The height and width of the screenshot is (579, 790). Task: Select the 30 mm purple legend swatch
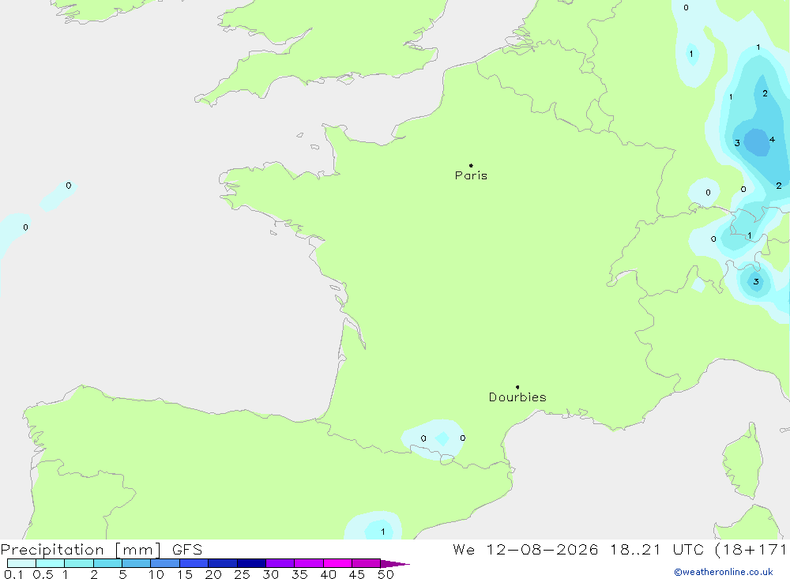[280, 563]
